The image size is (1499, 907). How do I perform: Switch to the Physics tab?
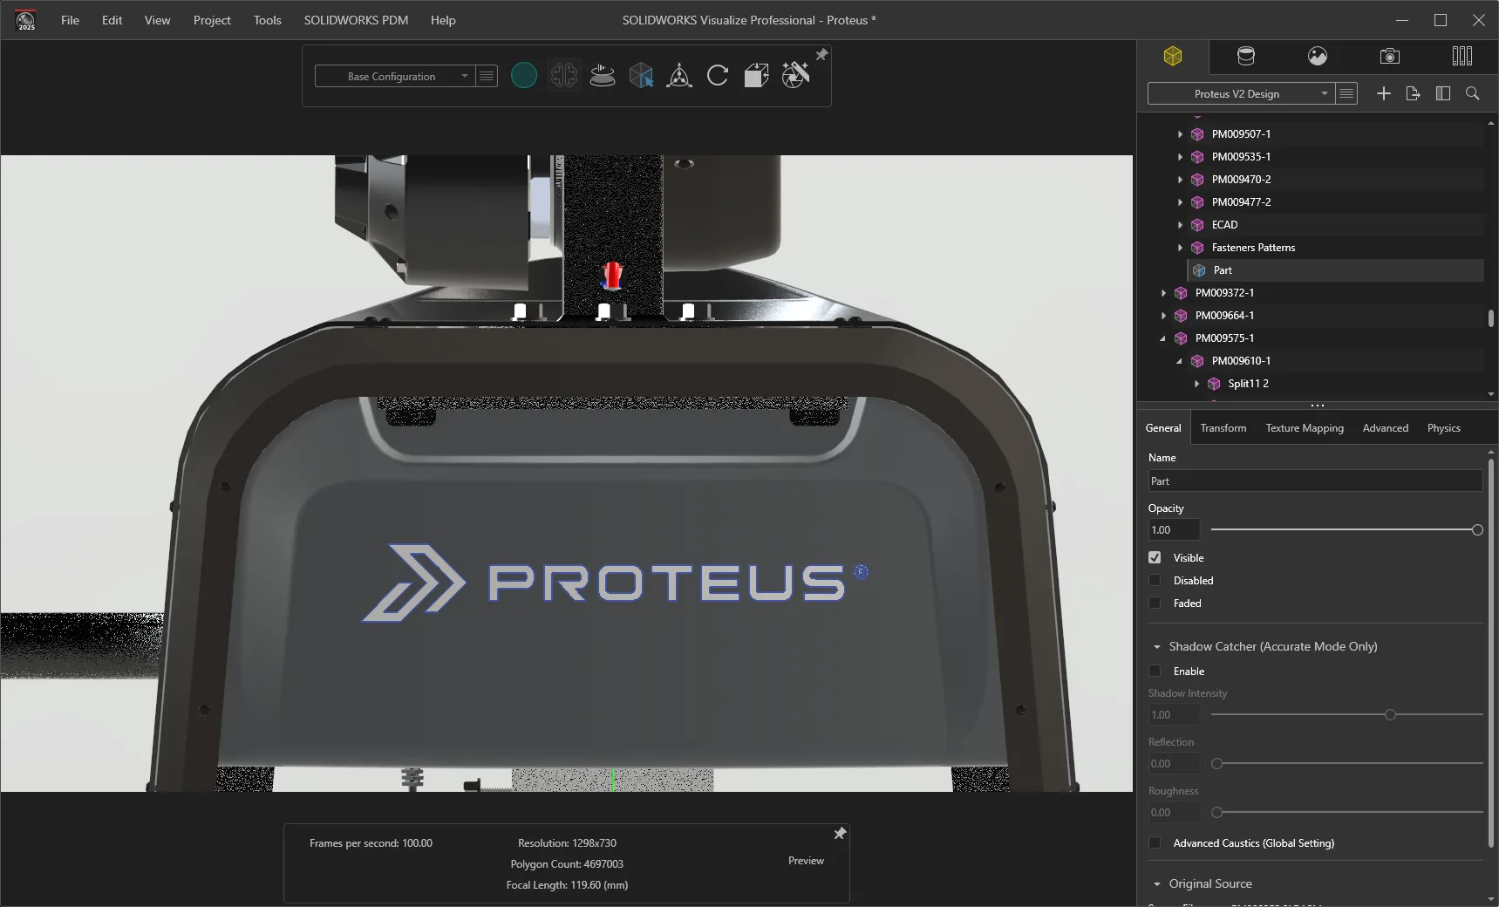click(x=1444, y=428)
